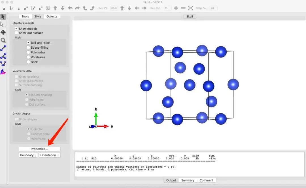Edit the rotation step degrees field
The width and height of the screenshot is (306, 188).
coord(114,8)
